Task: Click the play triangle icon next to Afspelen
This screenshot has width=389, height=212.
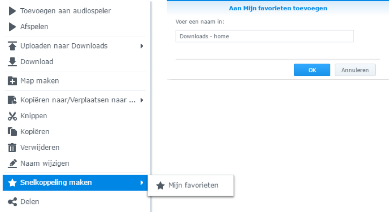Action: [x=12, y=27]
